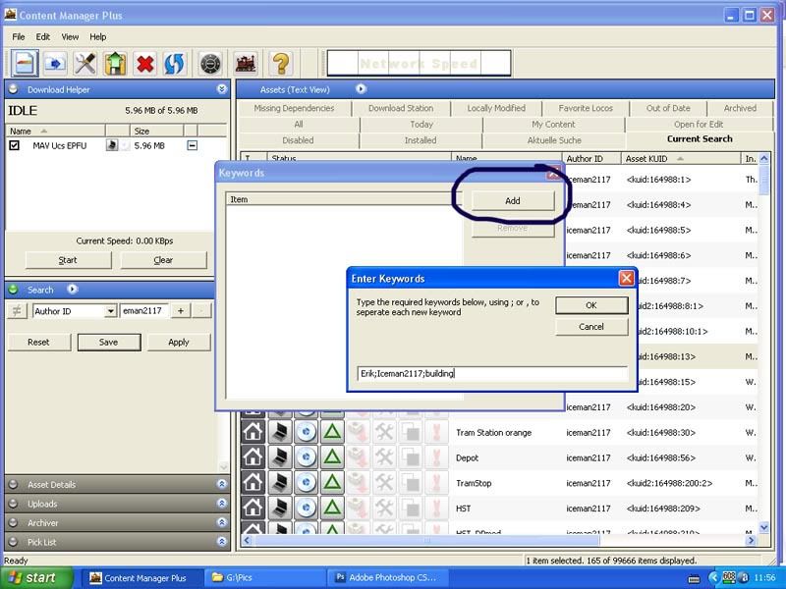Open the yellow question mark help icon
This screenshot has width=786, height=589.
pos(281,64)
